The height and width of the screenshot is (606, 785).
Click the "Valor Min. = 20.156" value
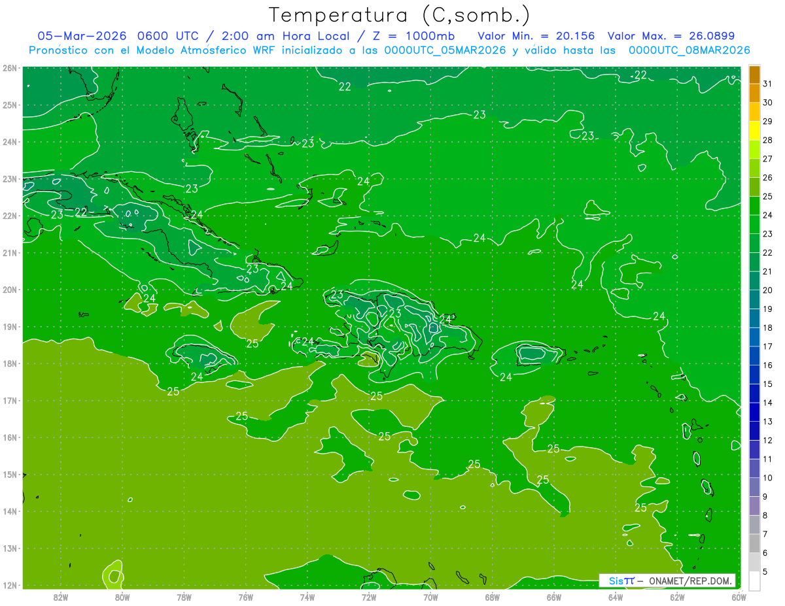tap(536, 36)
